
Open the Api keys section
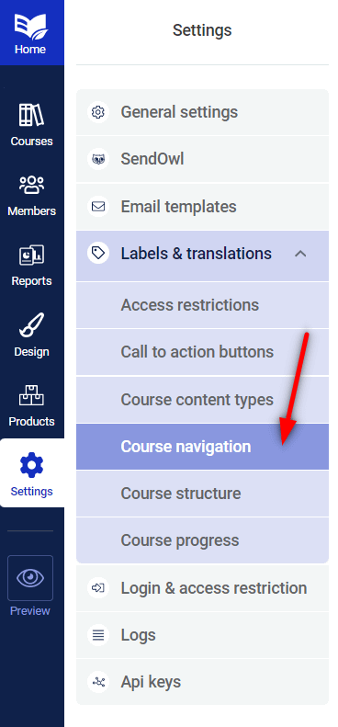203,682
